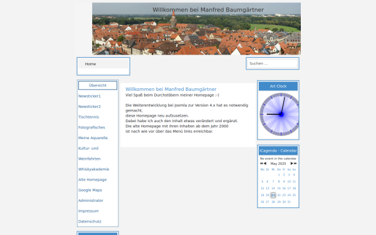Open the Administrator link
Screen dimensions: 376x235
[91, 201]
